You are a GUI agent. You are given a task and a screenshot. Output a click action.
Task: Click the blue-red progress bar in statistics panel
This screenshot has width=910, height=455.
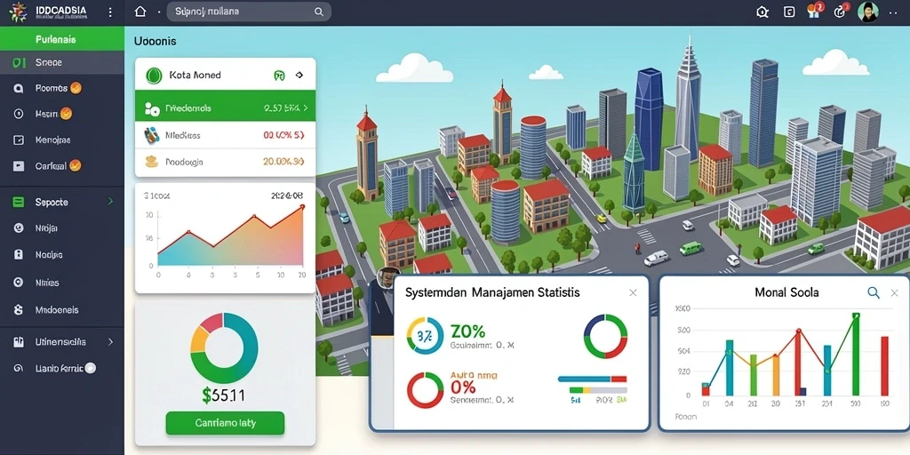[x=592, y=379]
